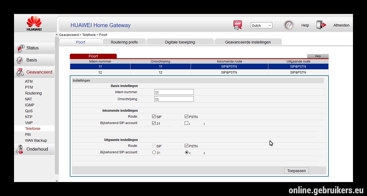The width and height of the screenshot is (367, 196).
Task: Open the Digitale toewijzing tab
Action: [x=180, y=42]
